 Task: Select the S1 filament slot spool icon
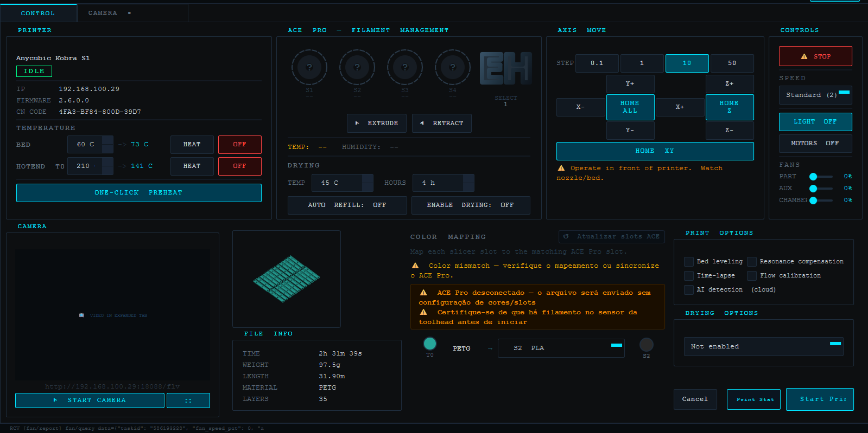pos(309,67)
